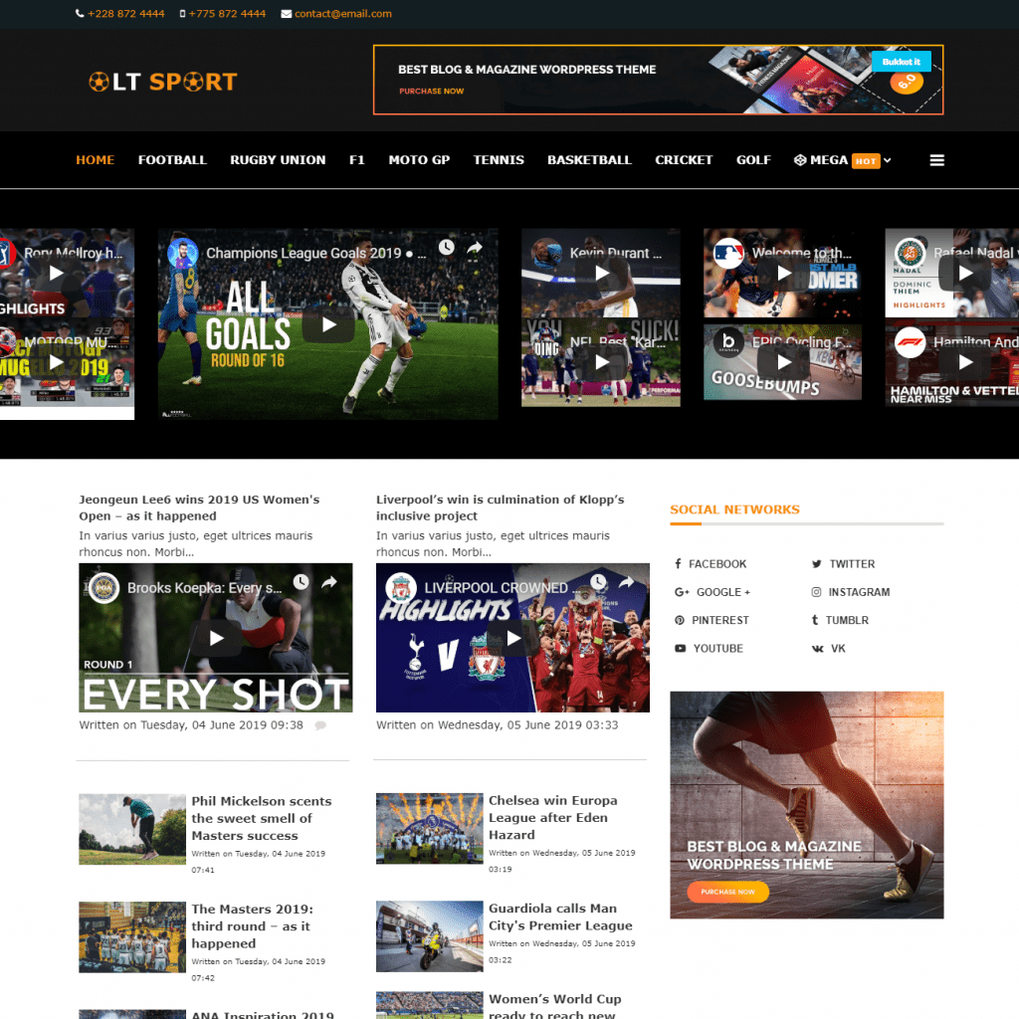
Task: Open the GOLF menu item
Action: (x=753, y=160)
